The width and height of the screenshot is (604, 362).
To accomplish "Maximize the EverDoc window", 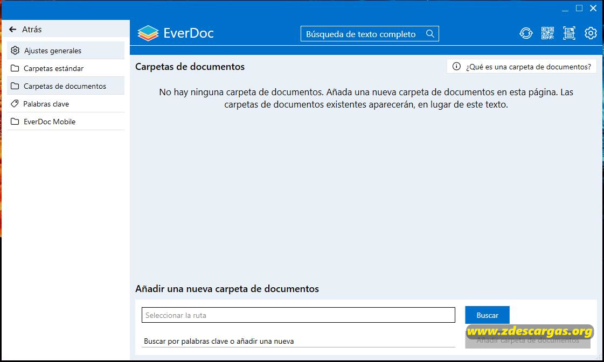I will pos(579,8).
